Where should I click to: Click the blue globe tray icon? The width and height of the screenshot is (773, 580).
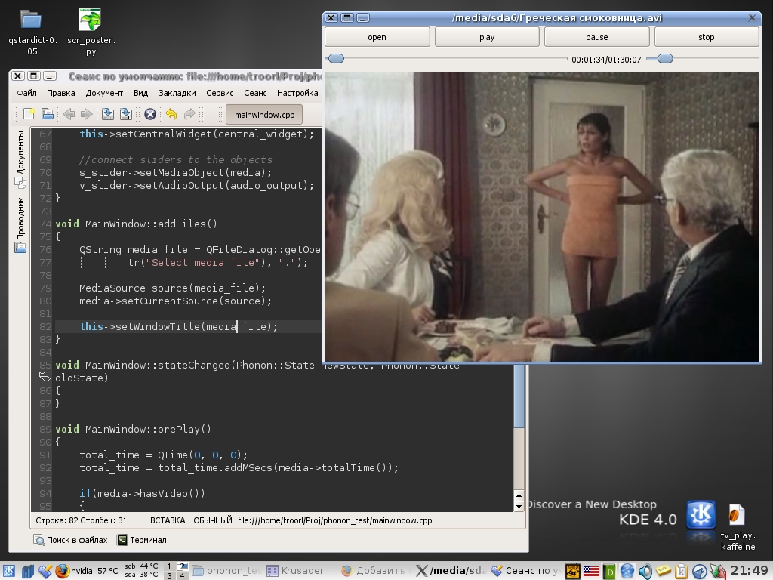click(x=627, y=571)
